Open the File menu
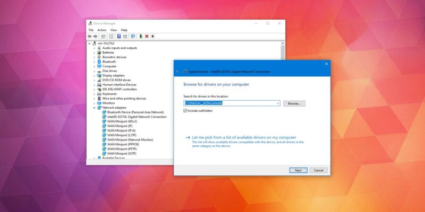 click(x=91, y=30)
